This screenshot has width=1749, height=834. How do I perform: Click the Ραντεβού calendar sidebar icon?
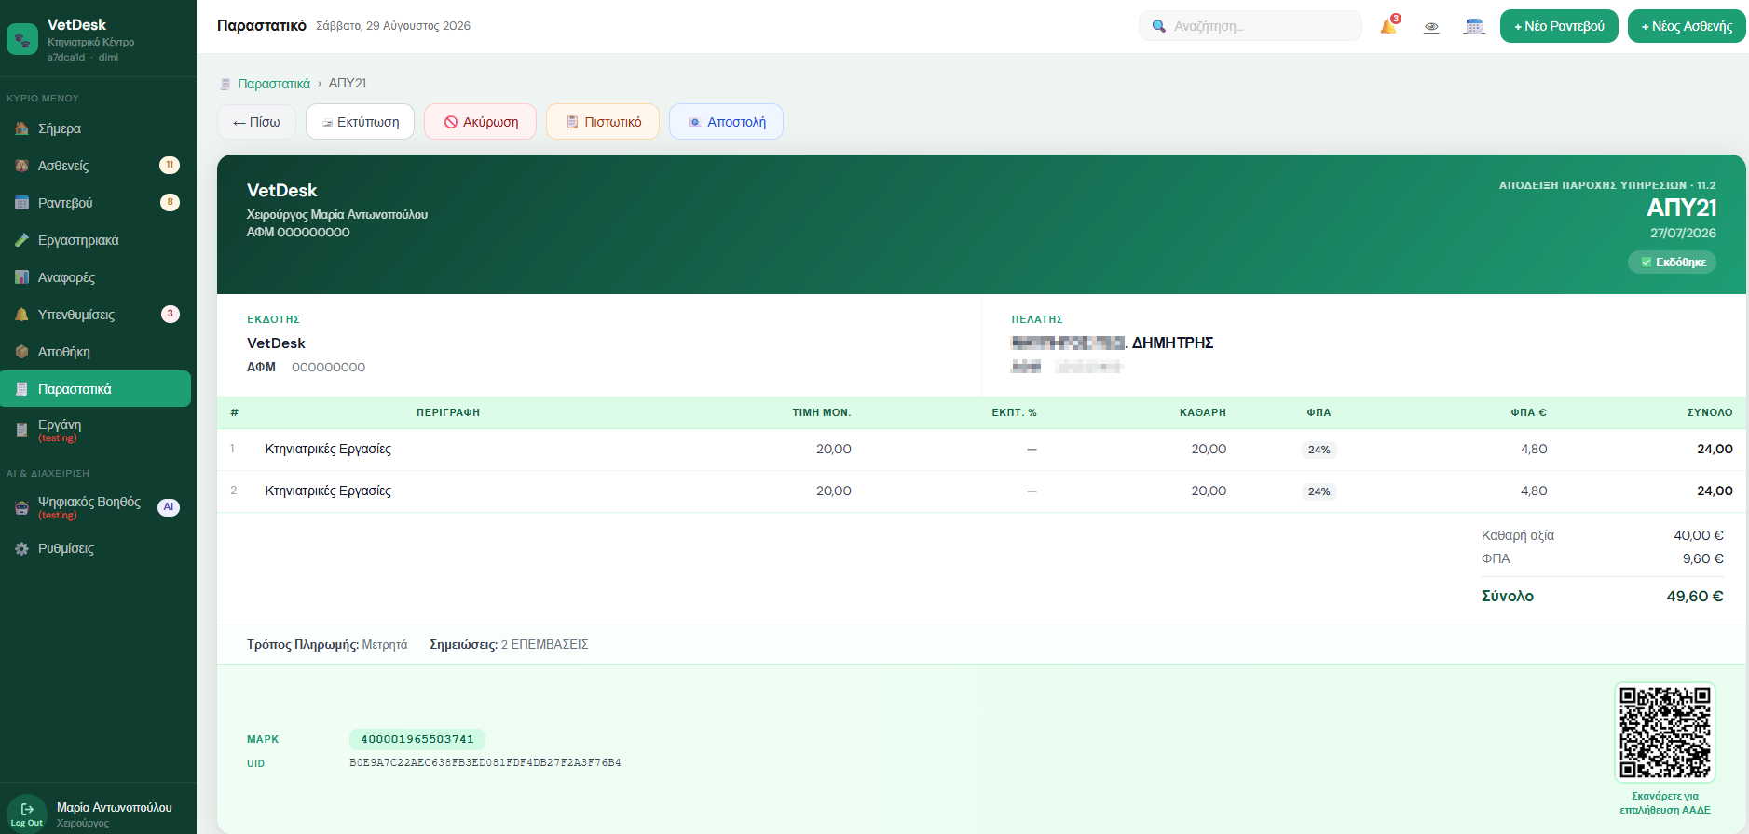coord(21,203)
